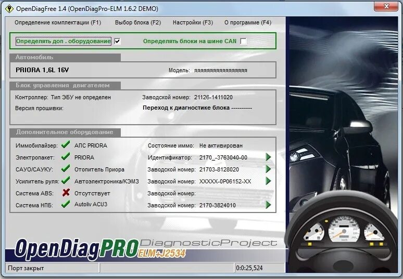
Task: Click the Определять доп. оборудование label
Action: 63,41
